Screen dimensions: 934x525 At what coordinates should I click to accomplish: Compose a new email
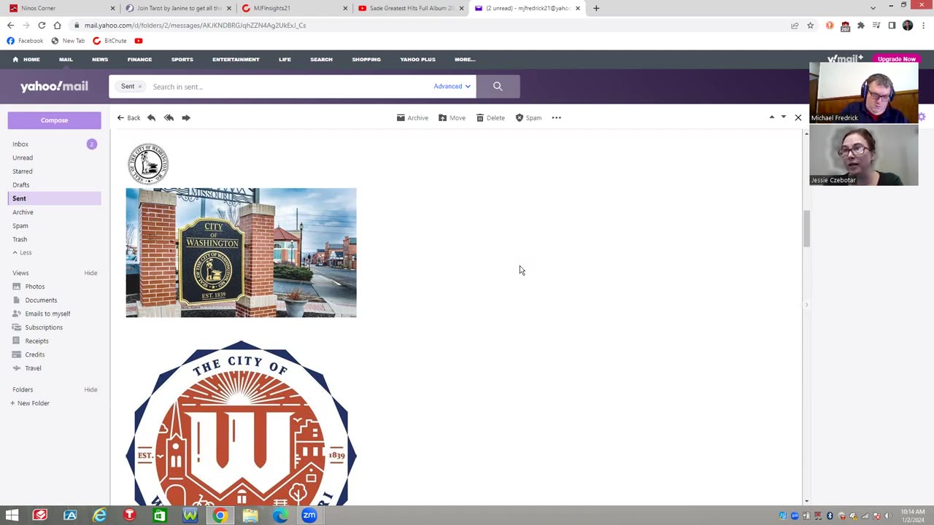54,120
